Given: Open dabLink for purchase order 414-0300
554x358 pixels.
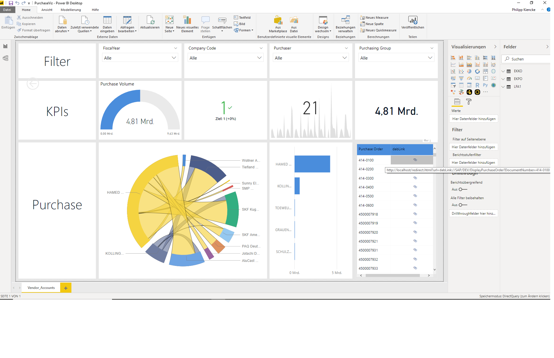Looking at the screenshot, I should [415, 178].
